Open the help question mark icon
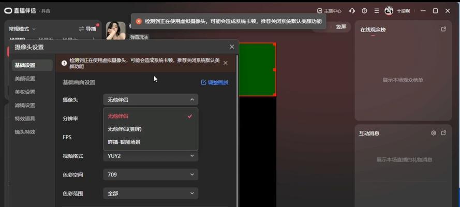Screen dimensions: 460x207 point(364,11)
